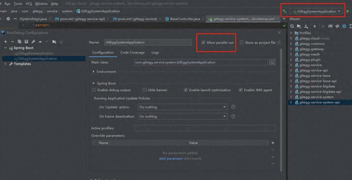This screenshot has width=352, height=180.
Task: Open the Window menu
Action: [41, 4]
